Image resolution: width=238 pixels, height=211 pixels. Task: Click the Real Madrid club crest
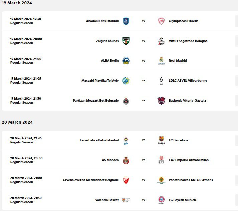161,61
